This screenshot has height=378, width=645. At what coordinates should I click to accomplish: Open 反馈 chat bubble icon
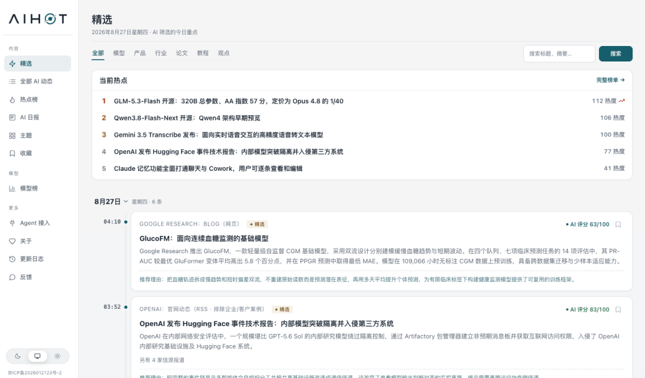pyautogui.click(x=13, y=277)
